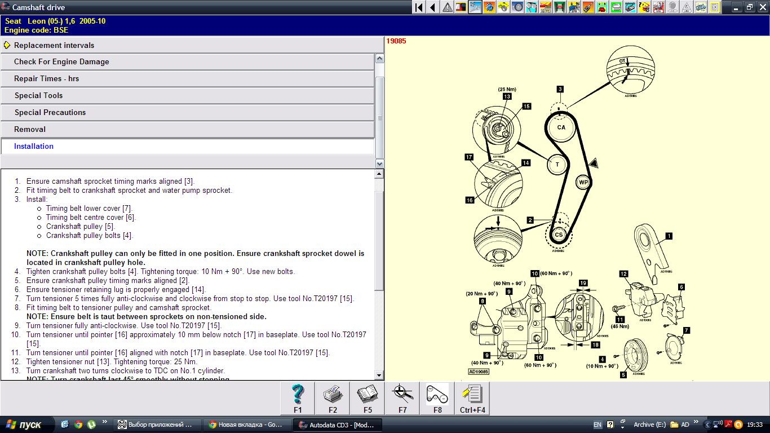Click yellow icon with wheel component
This screenshot has width=770, height=433.
coord(503,7)
